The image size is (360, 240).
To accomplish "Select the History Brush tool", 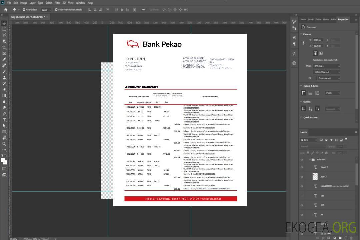I will point(4,84).
